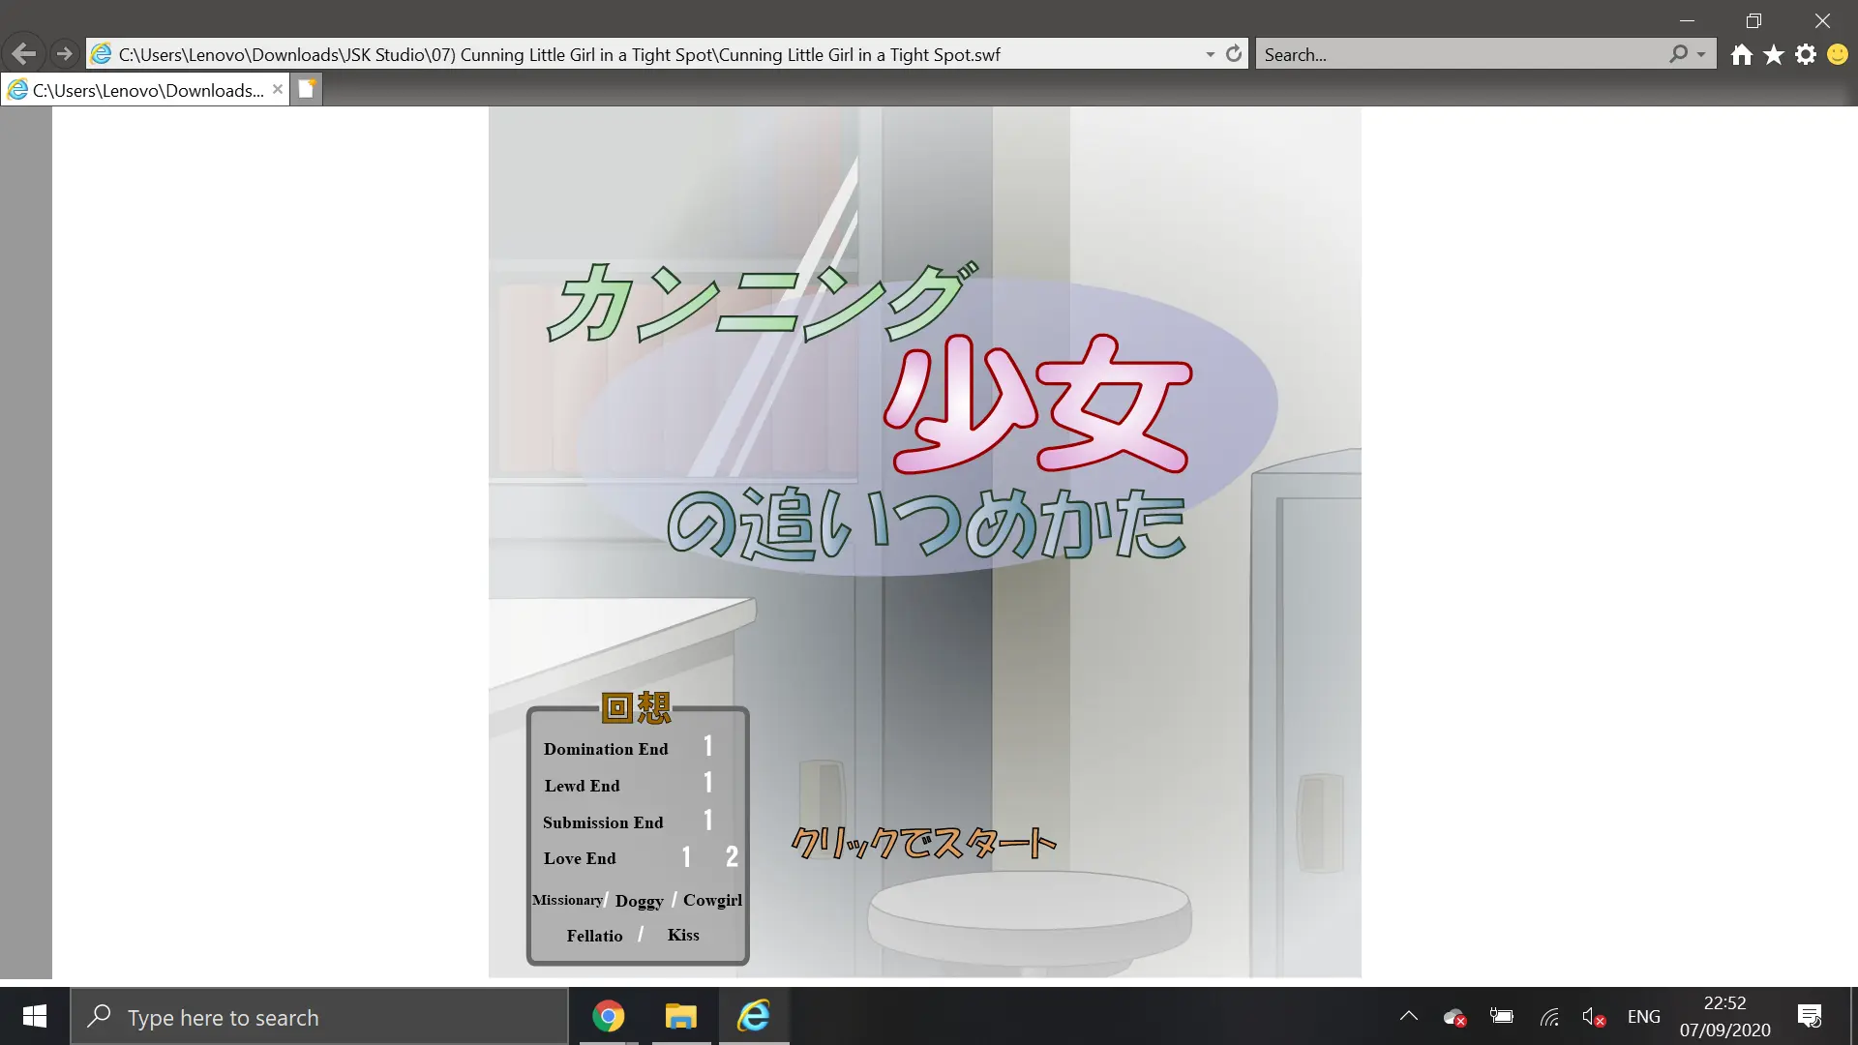Image resolution: width=1858 pixels, height=1045 pixels.
Task: Open the Tools gear icon
Action: pos(1806,54)
